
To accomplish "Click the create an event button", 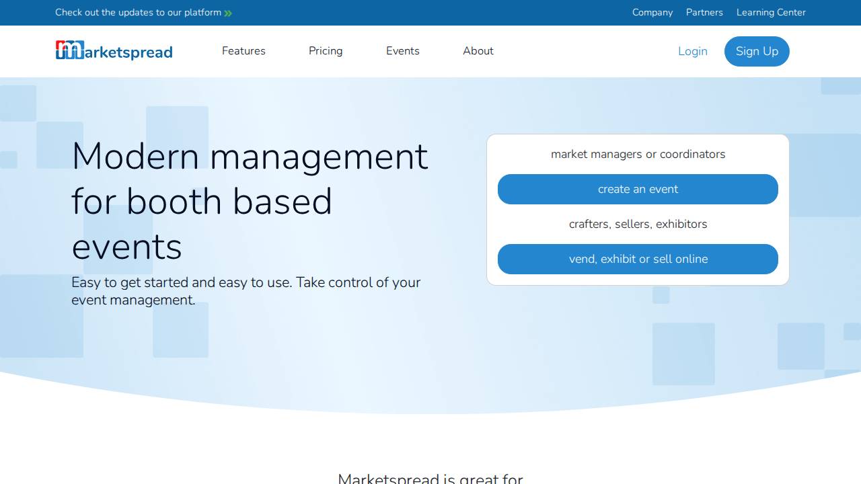I will (638, 189).
